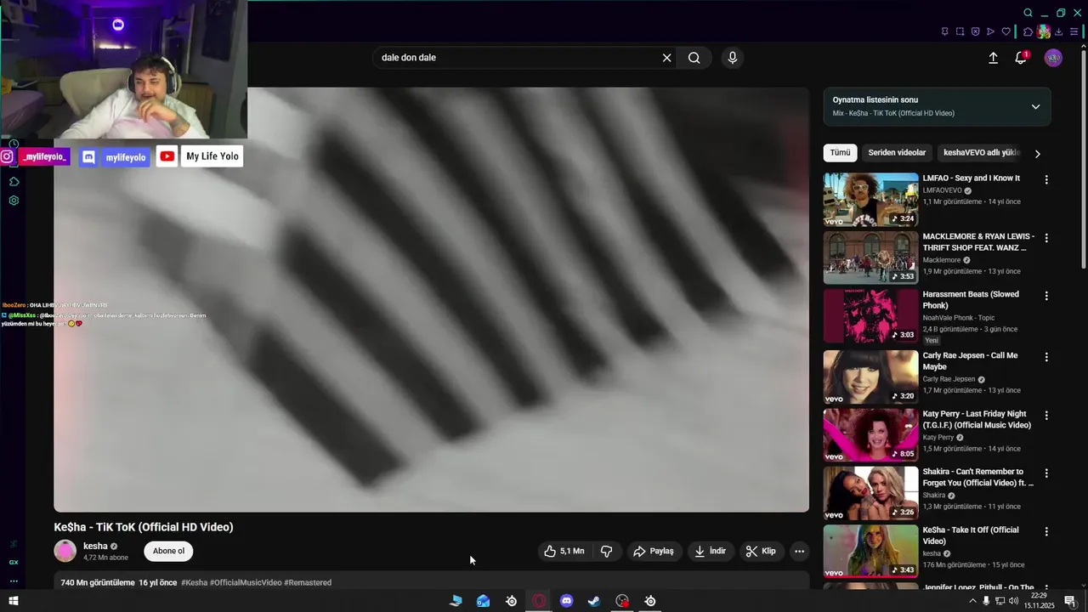The width and height of the screenshot is (1088, 612).
Task: Open YouTube notifications bell
Action: (1021, 58)
